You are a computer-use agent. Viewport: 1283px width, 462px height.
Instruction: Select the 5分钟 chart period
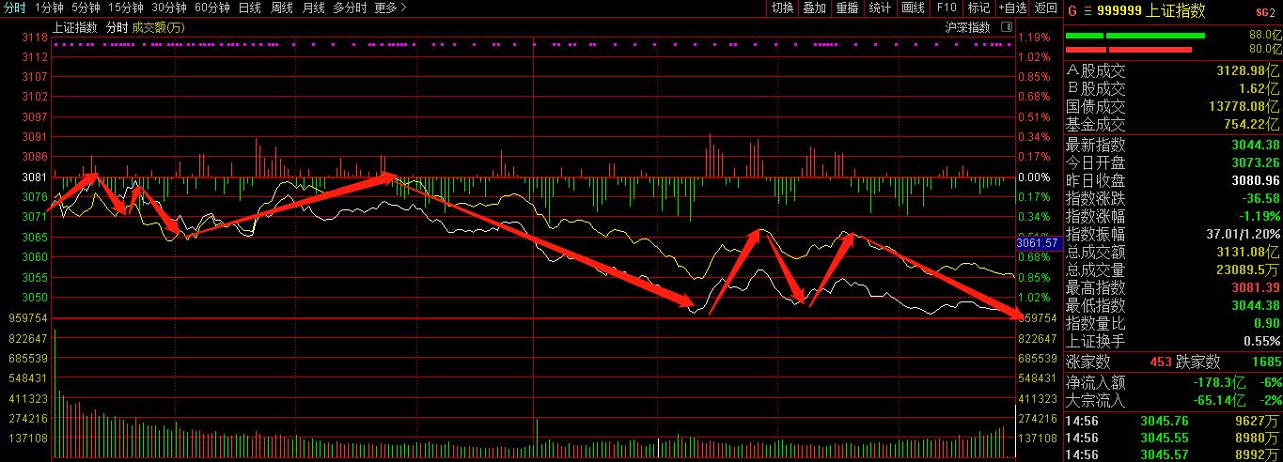click(x=86, y=8)
